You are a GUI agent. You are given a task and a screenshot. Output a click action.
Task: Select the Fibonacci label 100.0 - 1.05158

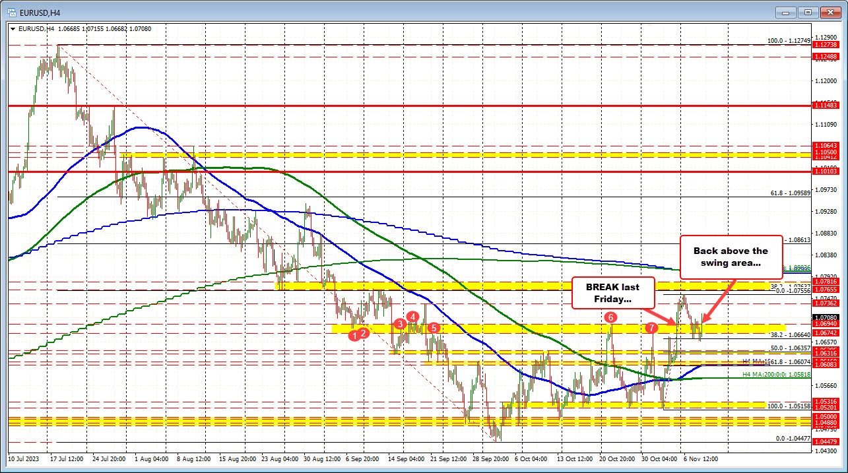tap(788, 406)
